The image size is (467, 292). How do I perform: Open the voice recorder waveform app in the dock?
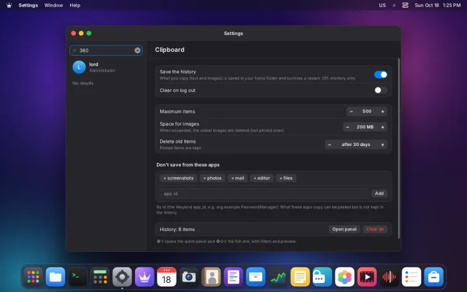(x=389, y=277)
